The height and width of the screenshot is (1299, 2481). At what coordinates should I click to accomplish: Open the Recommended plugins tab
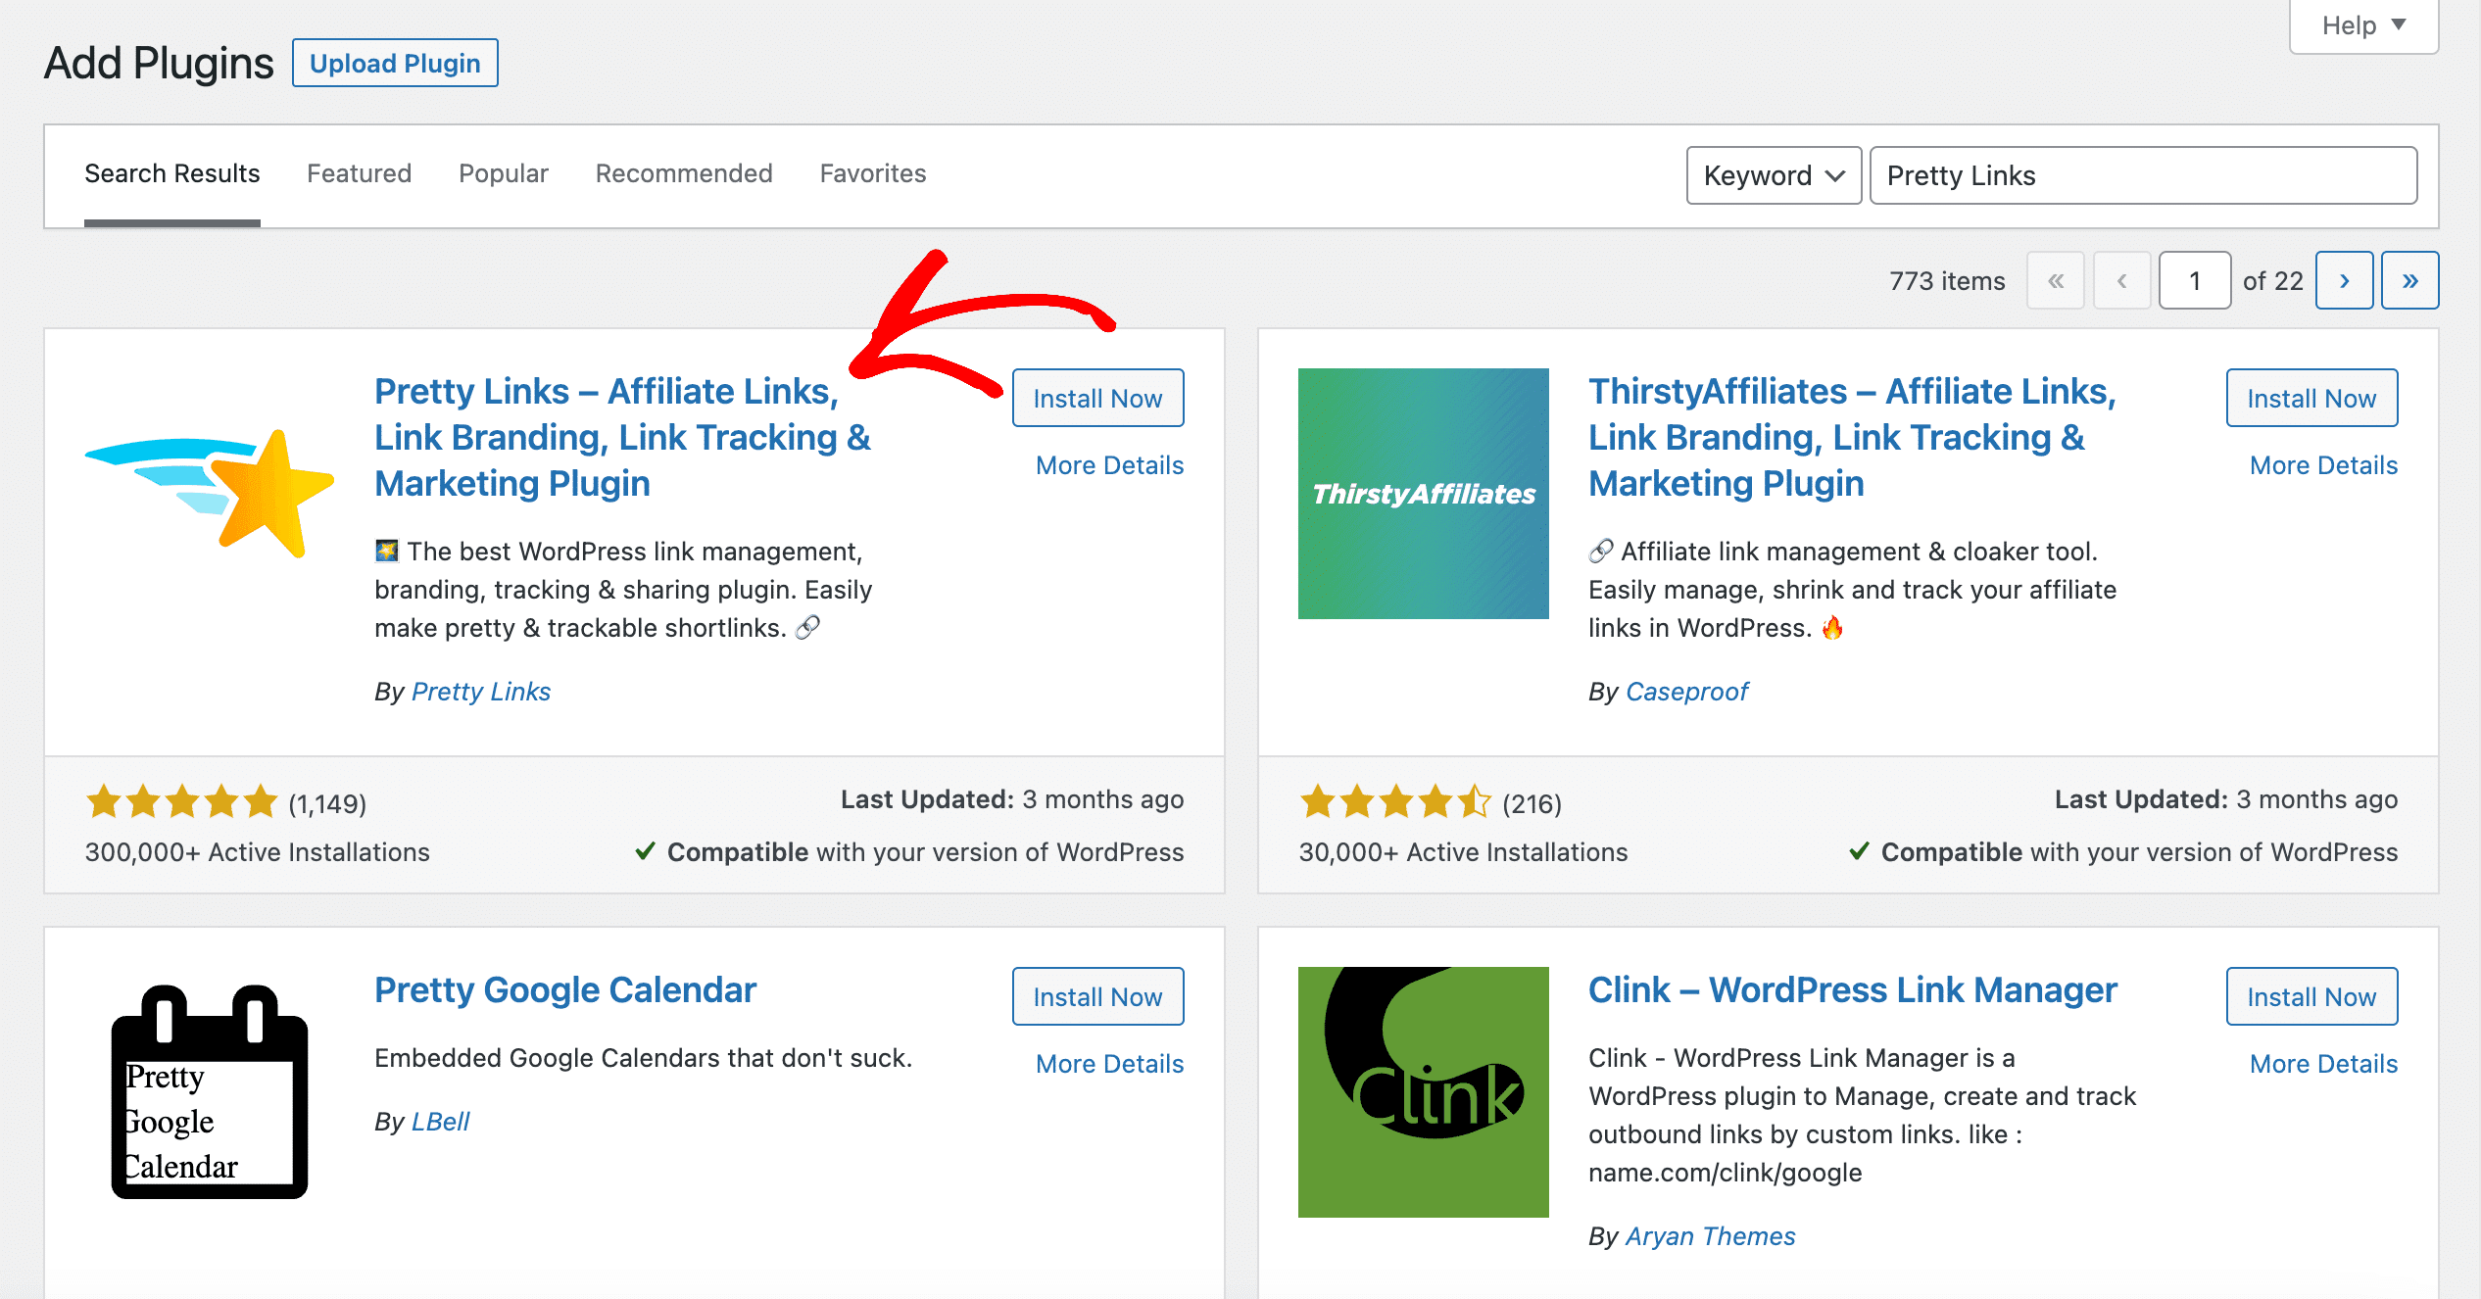pos(684,174)
